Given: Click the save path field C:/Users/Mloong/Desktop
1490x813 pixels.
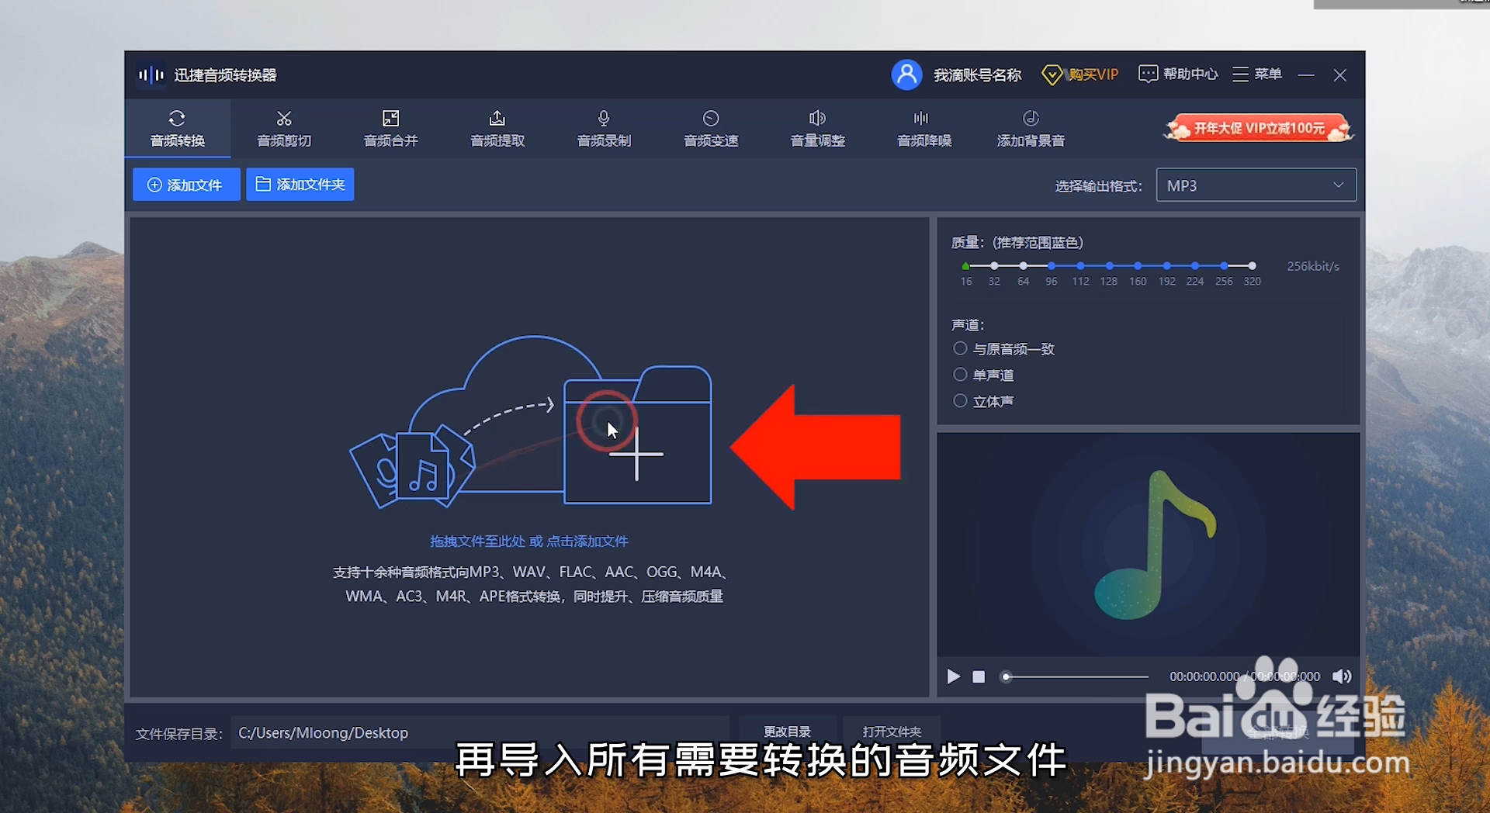Looking at the screenshot, I should (480, 732).
